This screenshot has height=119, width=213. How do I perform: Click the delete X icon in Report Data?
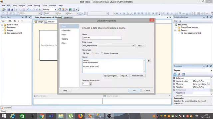click(15, 21)
